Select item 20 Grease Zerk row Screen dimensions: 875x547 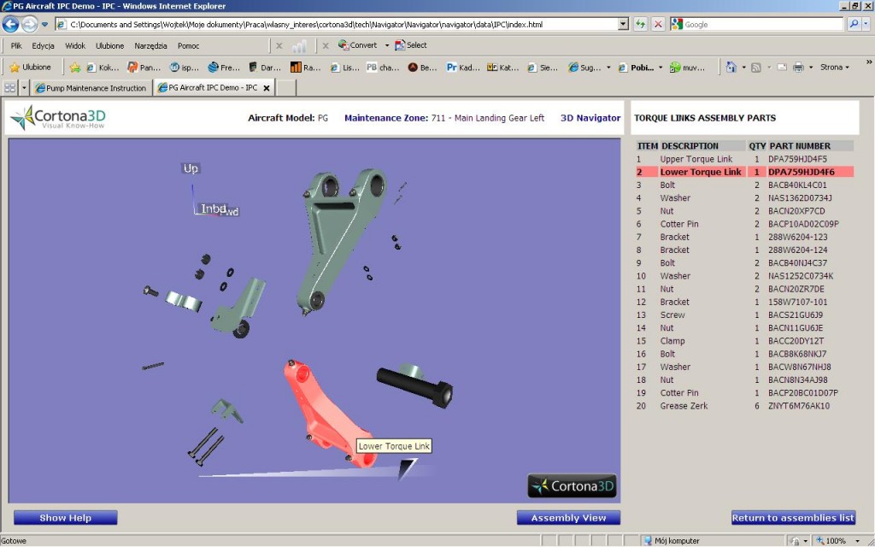[745, 406]
